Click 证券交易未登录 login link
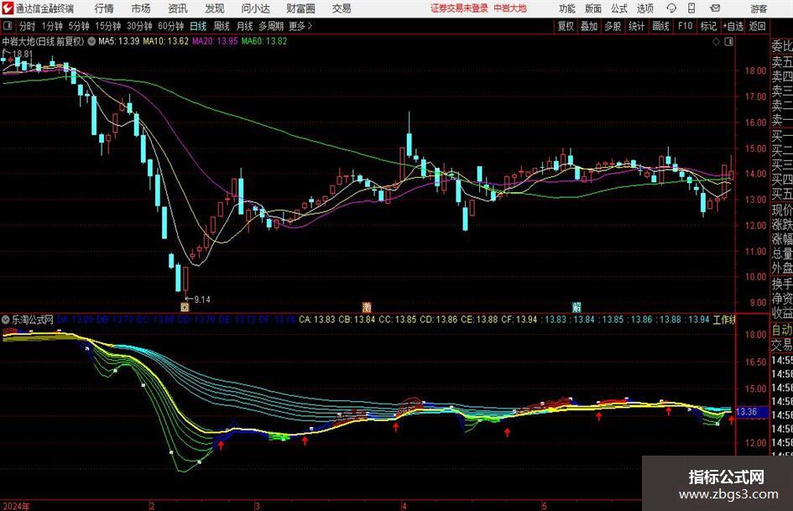 (x=459, y=8)
